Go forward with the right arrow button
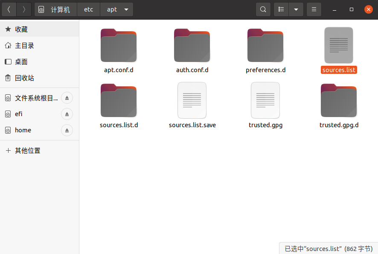Viewport: 378px width, 254px height. coord(23,9)
